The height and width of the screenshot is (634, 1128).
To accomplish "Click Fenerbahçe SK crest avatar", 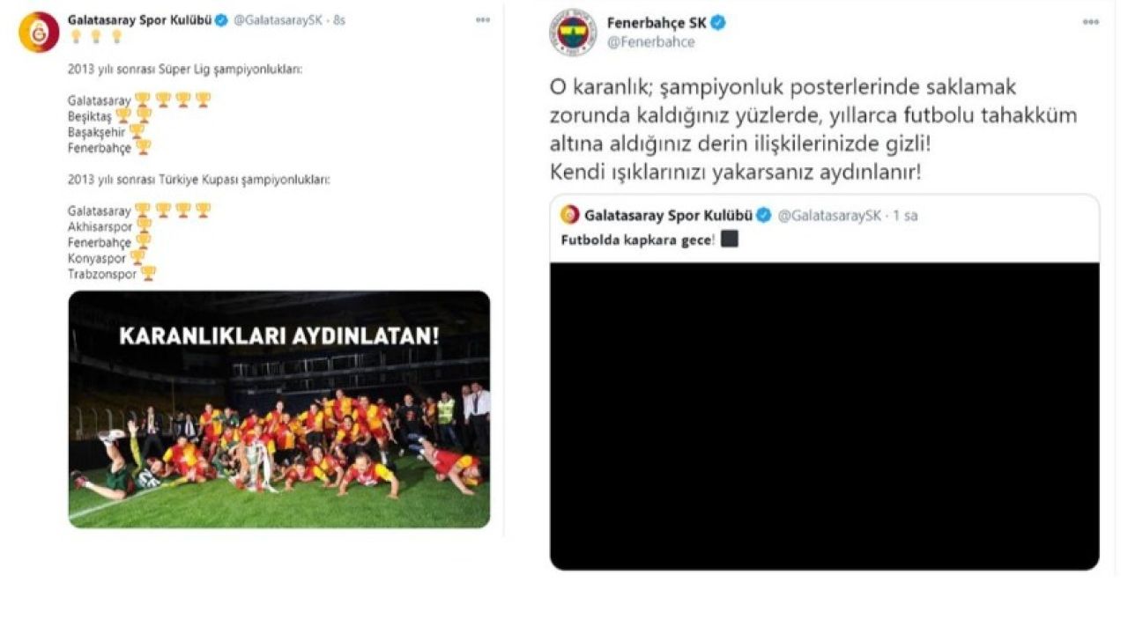I will pyautogui.click(x=574, y=32).
